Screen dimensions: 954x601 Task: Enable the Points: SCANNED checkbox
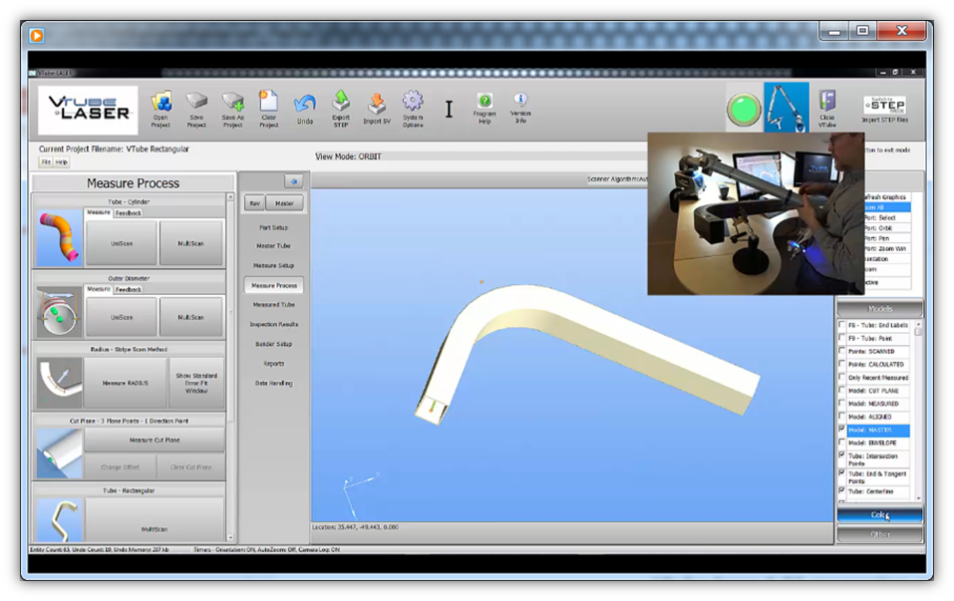(x=842, y=352)
